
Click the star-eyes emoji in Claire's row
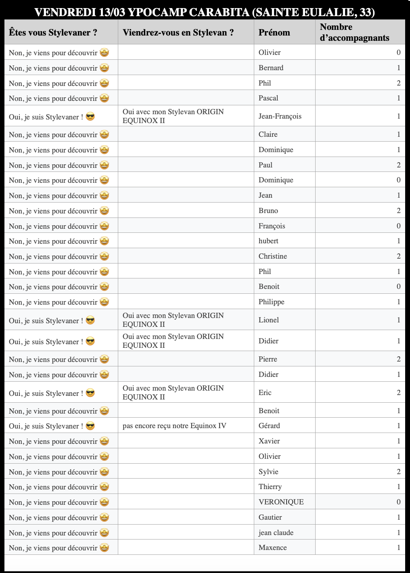[x=105, y=134]
